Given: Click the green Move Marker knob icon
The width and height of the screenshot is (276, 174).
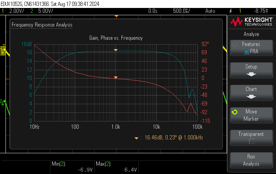Looking at the screenshot, I should click(x=235, y=112).
